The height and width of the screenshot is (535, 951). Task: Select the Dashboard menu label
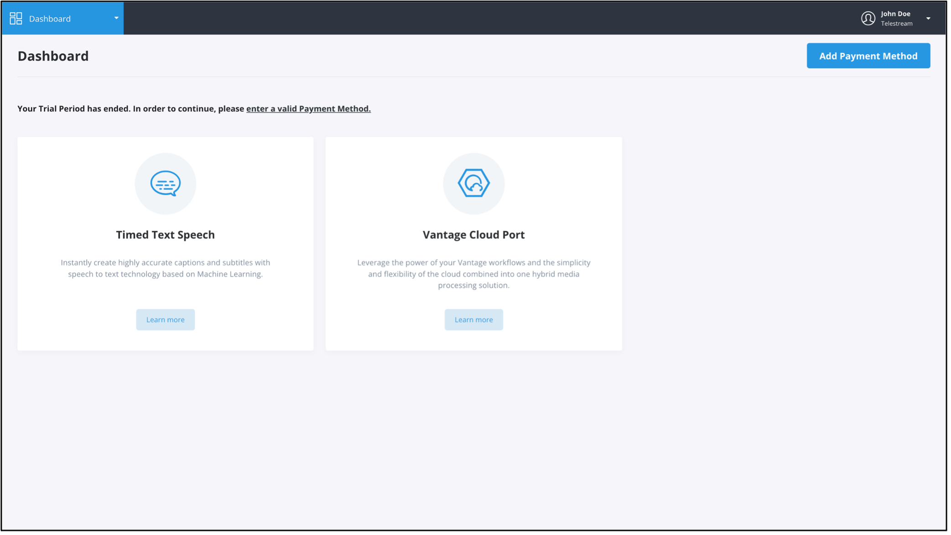pos(50,19)
